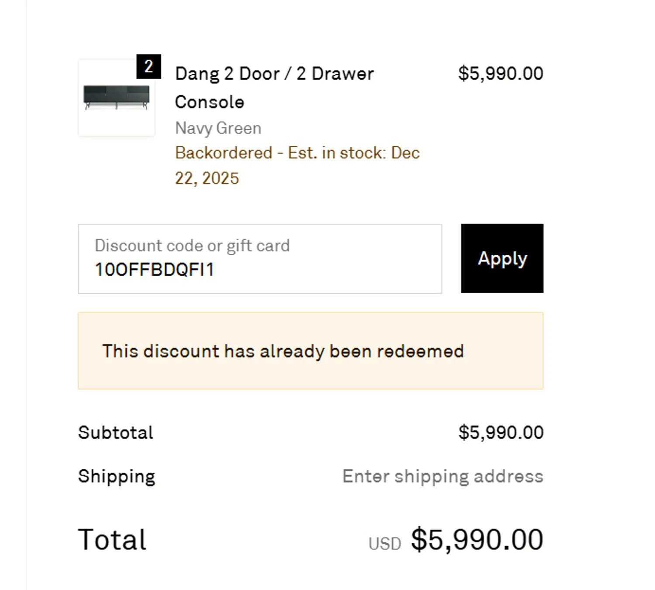Click the large Total amount $5,990.00
Viewport: 655px width, 590px height.
477,539
